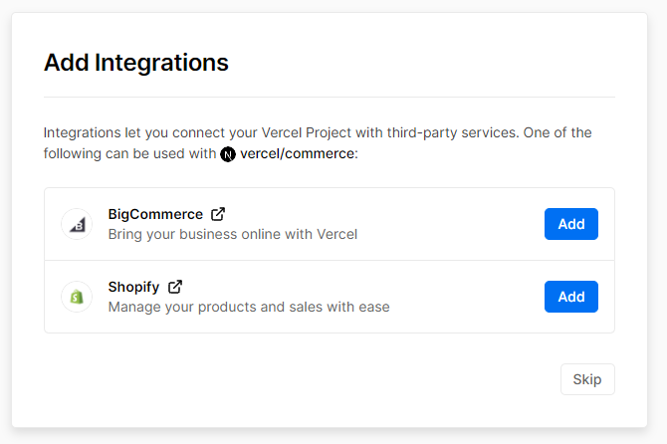This screenshot has height=444, width=667.
Task: Click 'Bring your business online with Vercel' text
Action: (x=232, y=235)
